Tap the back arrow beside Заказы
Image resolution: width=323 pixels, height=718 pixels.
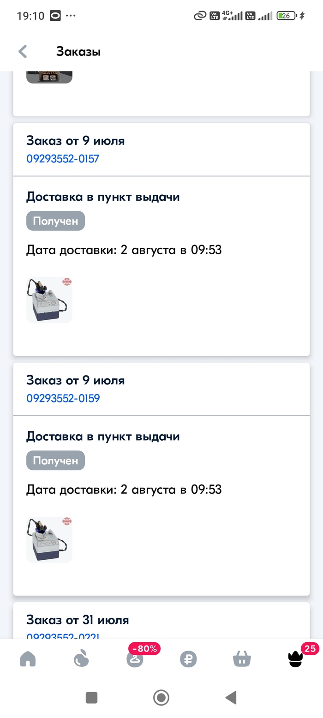point(23,51)
